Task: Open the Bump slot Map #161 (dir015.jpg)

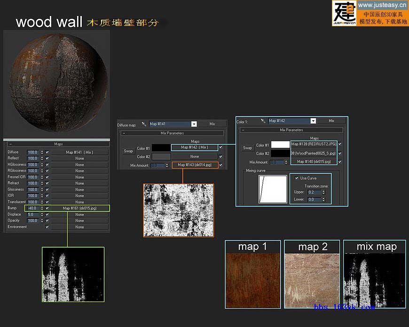Action: (x=79, y=208)
